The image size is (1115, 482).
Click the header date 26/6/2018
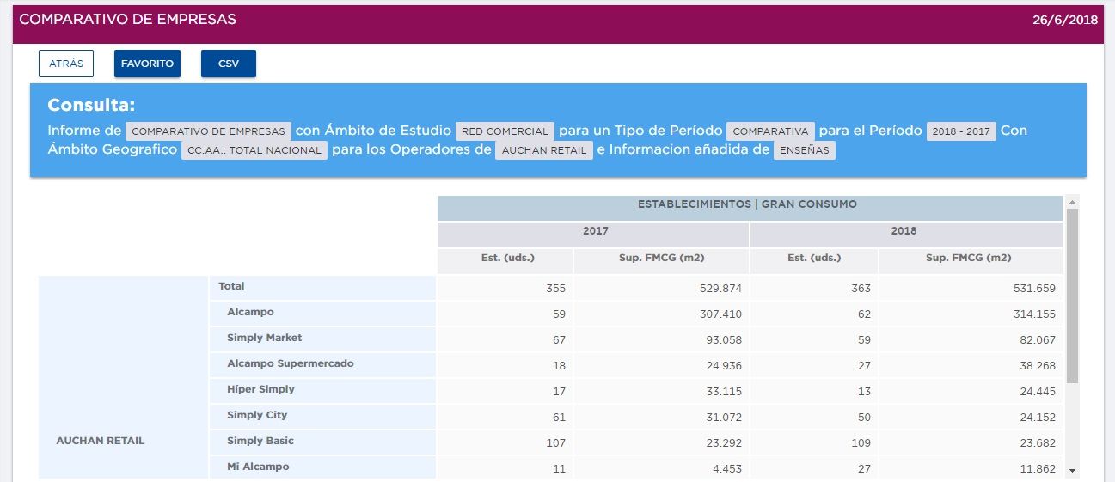tap(1065, 20)
